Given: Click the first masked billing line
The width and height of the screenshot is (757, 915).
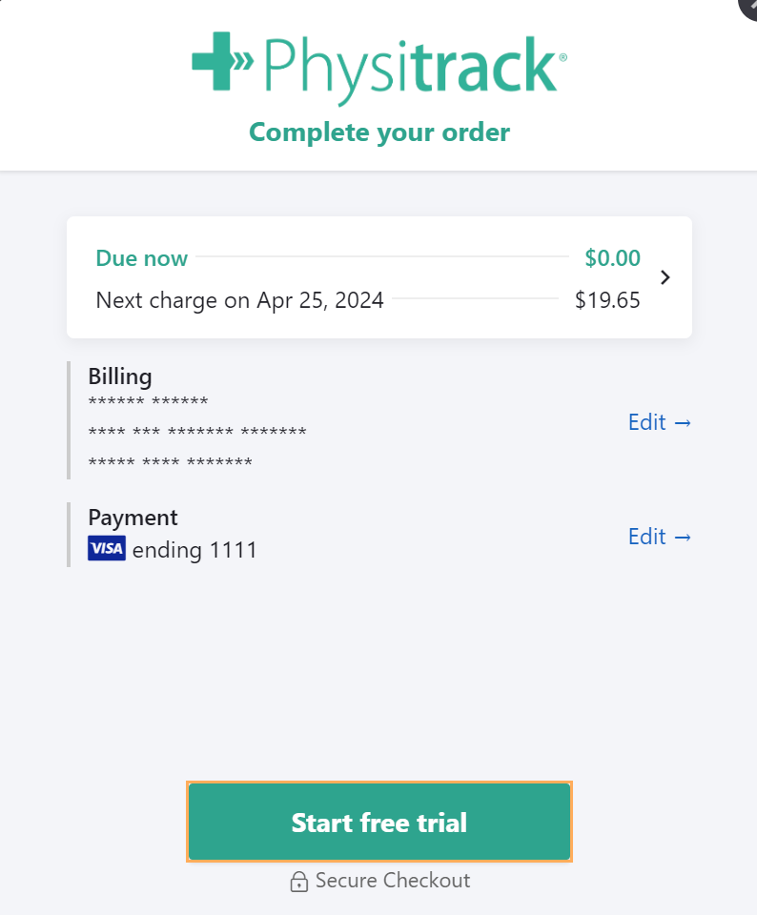Looking at the screenshot, I should pos(148,402).
